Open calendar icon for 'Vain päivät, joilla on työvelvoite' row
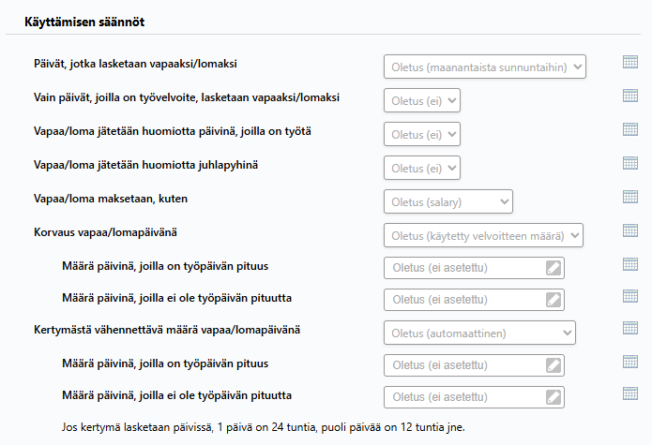This screenshot has width=652, height=445. tap(630, 96)
